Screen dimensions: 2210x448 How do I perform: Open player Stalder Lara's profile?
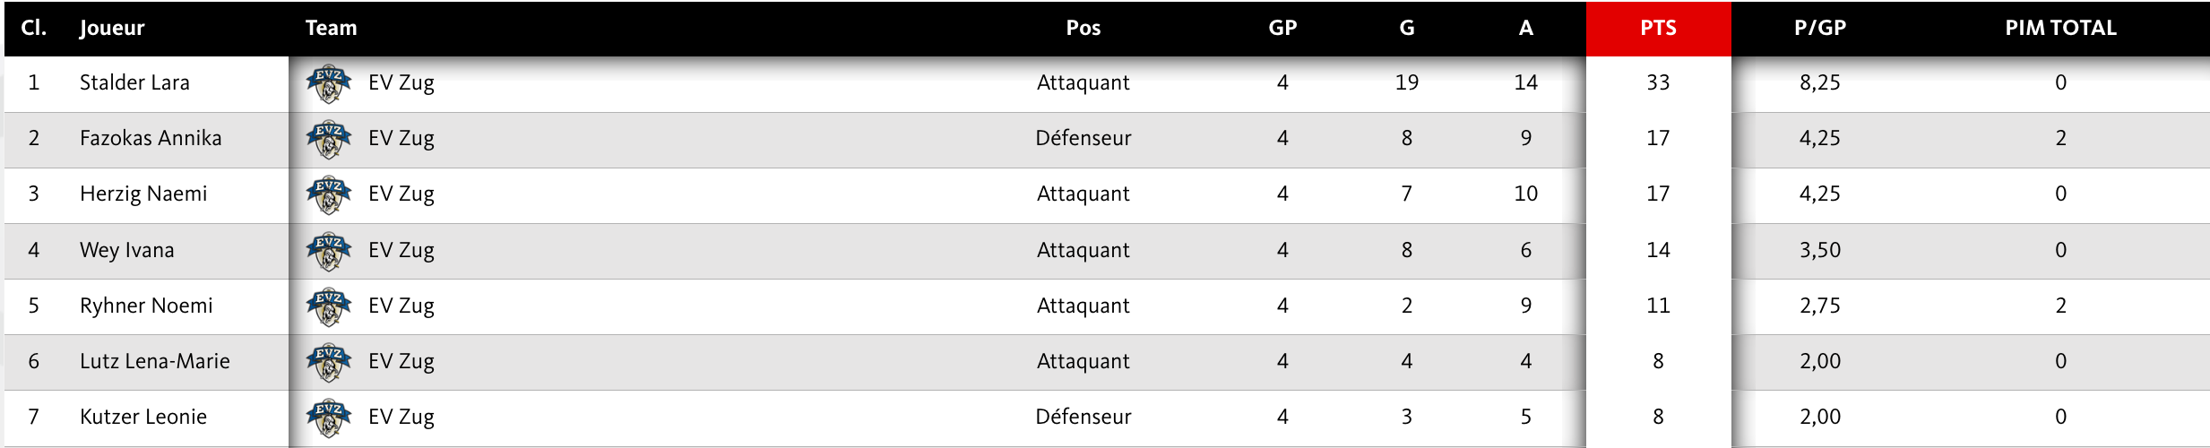134,82
